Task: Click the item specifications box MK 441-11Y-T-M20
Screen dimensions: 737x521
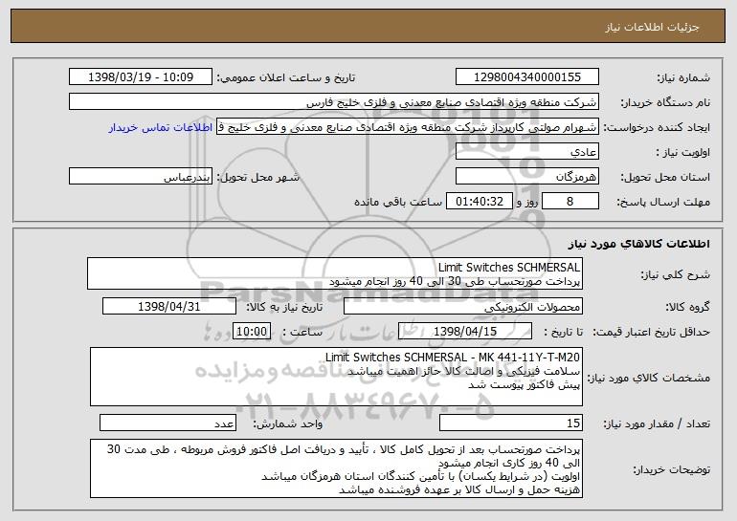Action: pos(336,377)
